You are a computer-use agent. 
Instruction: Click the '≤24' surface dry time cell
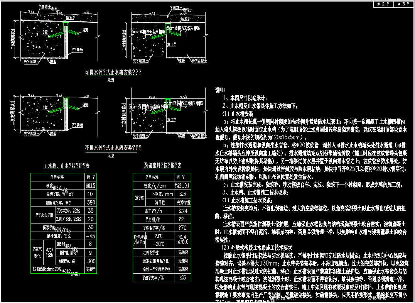click(182, 211)
